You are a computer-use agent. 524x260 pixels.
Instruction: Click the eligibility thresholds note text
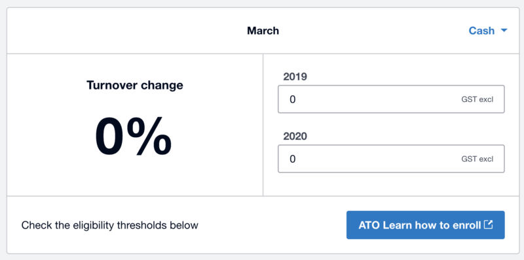pos(109,225)
